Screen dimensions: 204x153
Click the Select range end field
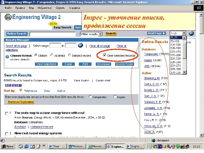[x=71, y=45]
